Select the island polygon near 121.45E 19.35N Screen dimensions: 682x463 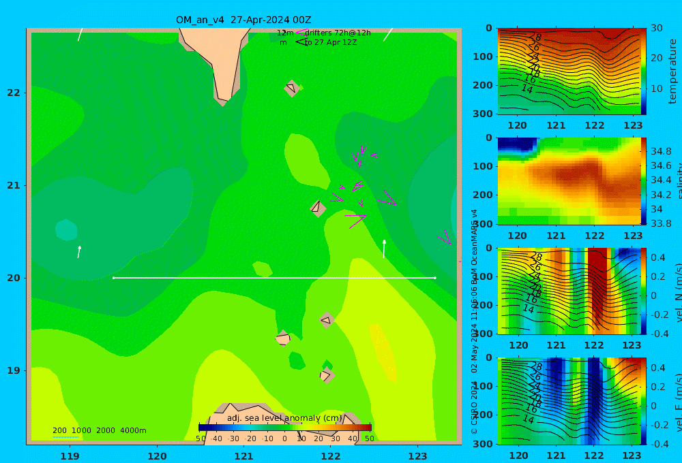(283, 338)
